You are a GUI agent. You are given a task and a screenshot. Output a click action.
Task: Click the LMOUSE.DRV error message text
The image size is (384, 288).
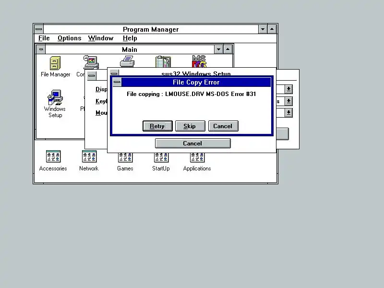tap(191, 94)
